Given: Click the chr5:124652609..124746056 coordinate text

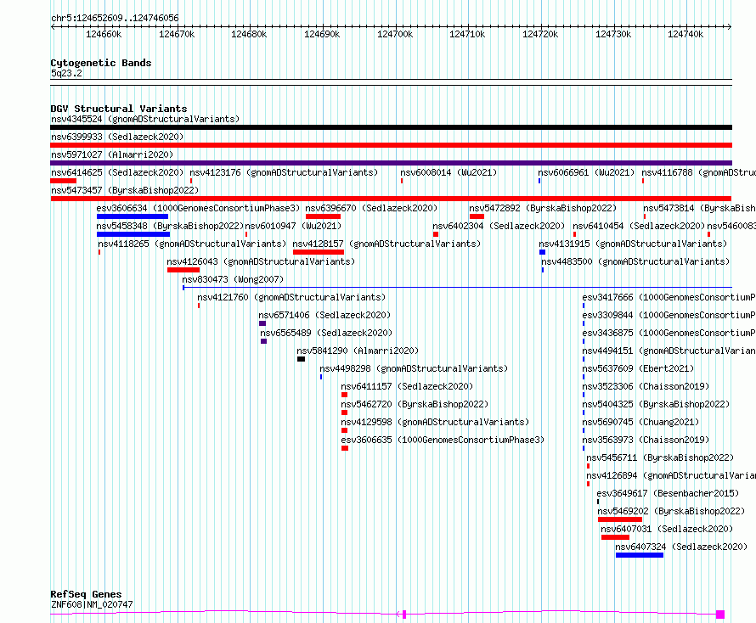Looking at the screenshot, I should [x=115, y=18].
